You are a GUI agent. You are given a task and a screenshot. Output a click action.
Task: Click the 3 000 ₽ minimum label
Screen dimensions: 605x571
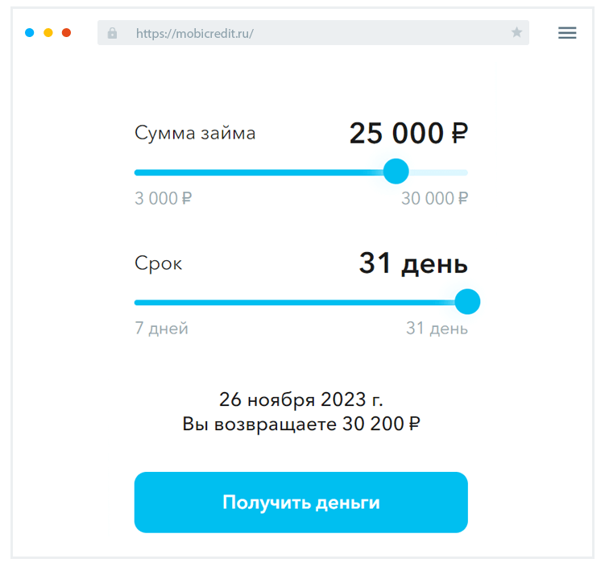point(164,198)
